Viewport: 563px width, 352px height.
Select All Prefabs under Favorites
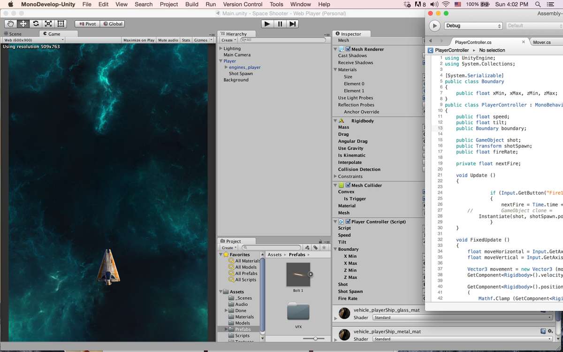246,273
